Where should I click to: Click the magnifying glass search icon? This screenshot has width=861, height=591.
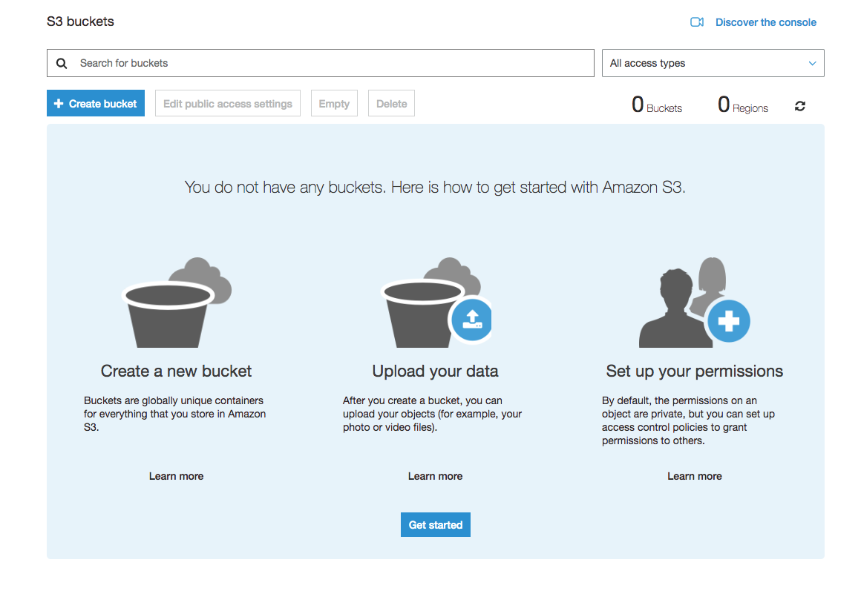tap(62, 64)
